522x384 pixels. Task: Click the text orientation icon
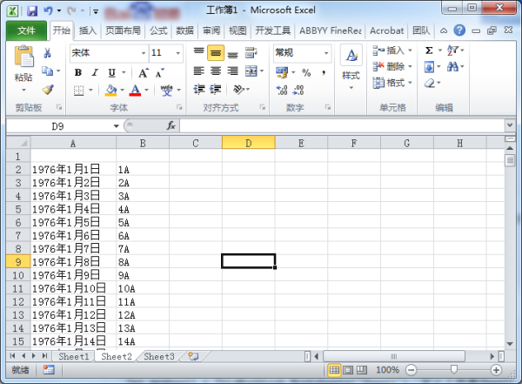pyautogui.click(x=238, y=90)
